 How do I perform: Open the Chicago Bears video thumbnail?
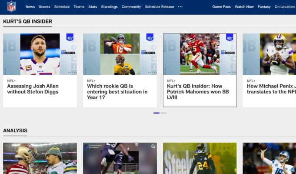point(120,158)
